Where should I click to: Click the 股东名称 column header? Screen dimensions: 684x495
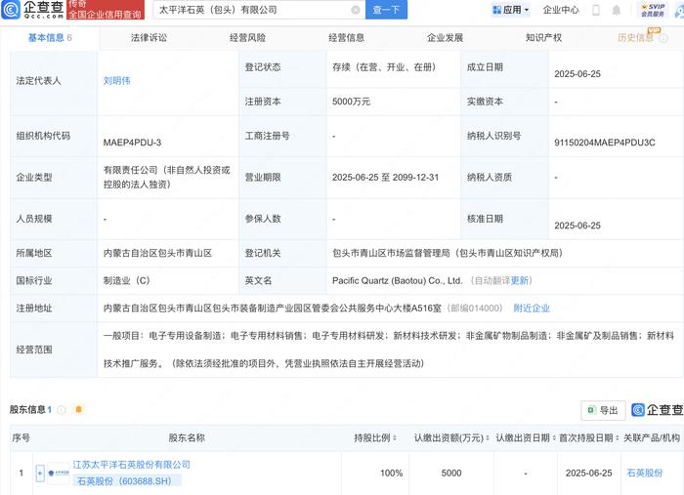[187, 438]
